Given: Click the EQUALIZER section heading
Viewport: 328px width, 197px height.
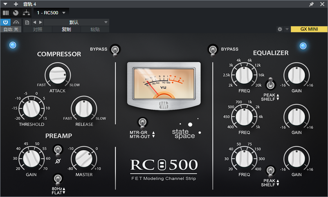Looking at the screenshot, I should coord(271,53).
